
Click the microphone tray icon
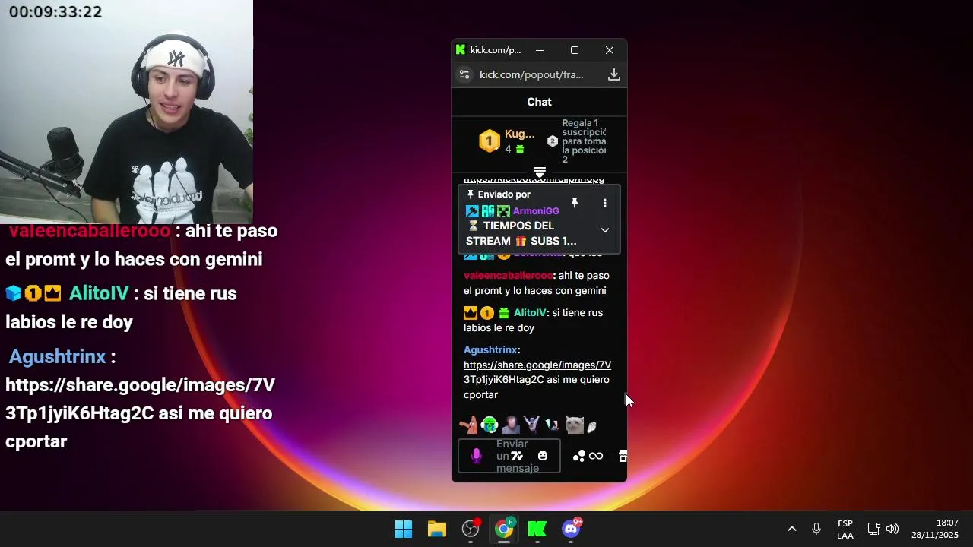coord(816,529)
